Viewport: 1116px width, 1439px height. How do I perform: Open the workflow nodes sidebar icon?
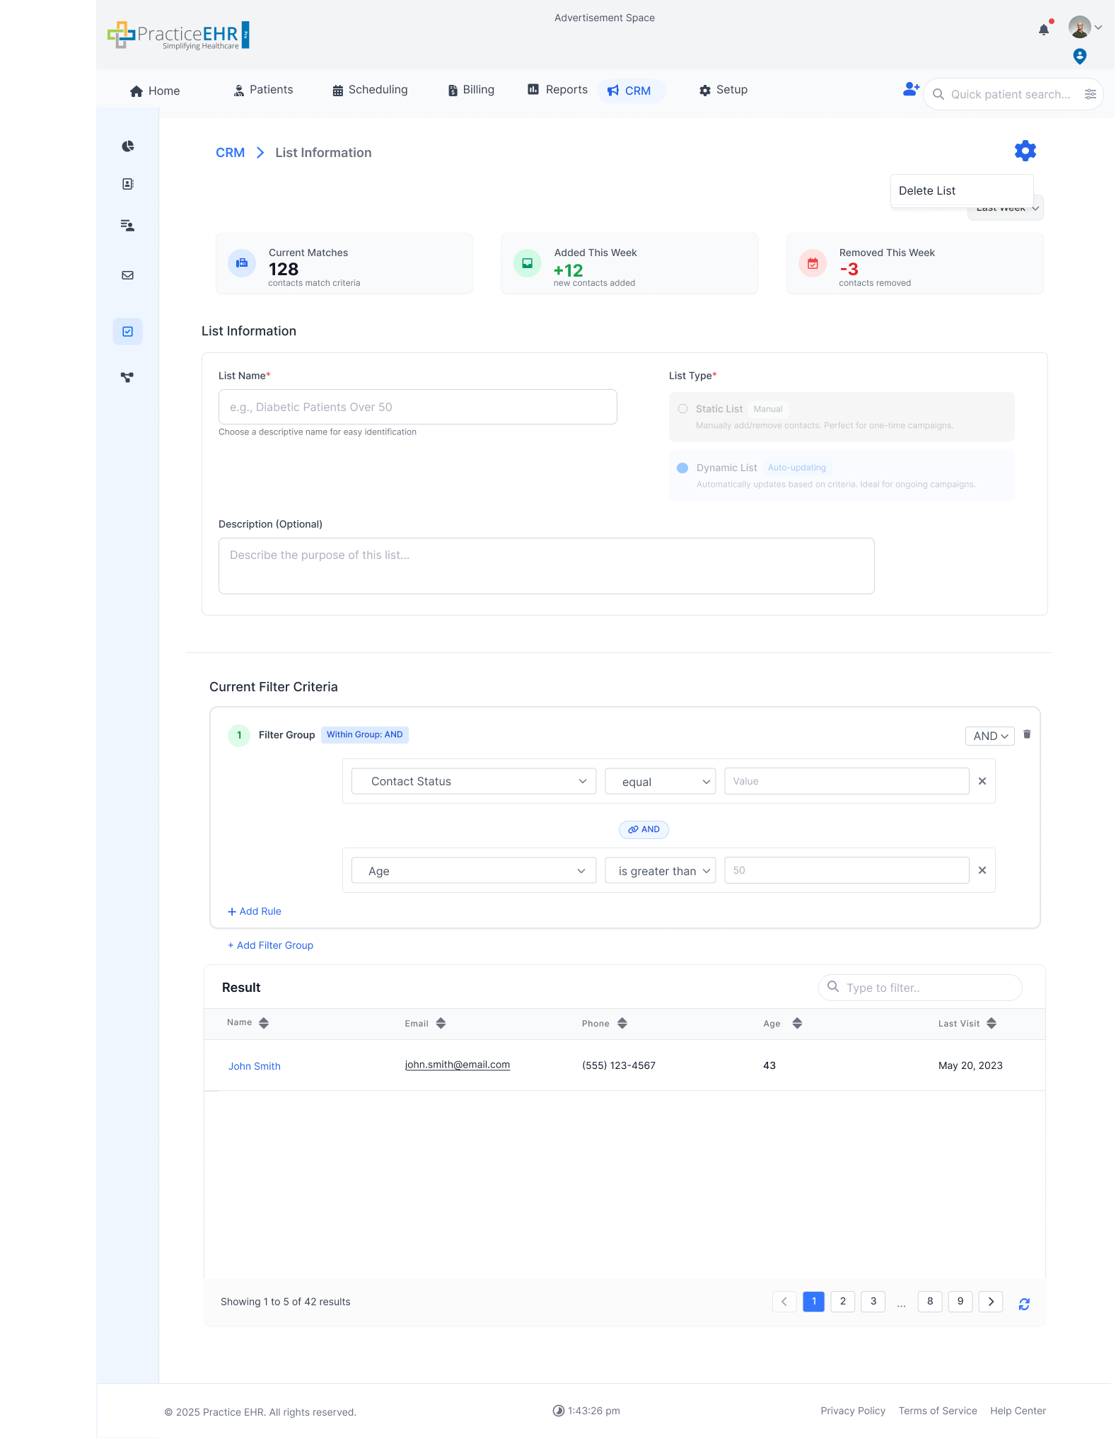[127, 377]
